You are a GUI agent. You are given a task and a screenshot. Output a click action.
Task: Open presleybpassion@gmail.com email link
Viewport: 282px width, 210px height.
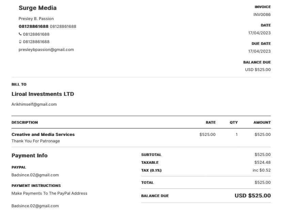[46, 49]
